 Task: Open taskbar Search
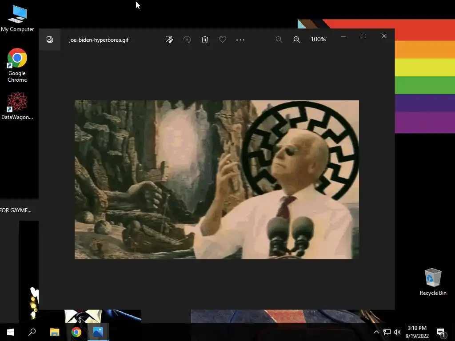coord(32,332)
